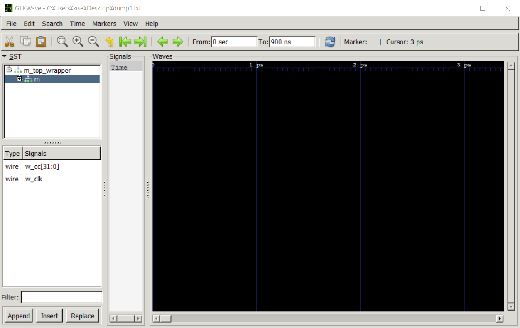The width and height of the screenshot is (520, 328).
Task: Jump to the start time icon
Action: pyautogui.click(x=125, y=42)
